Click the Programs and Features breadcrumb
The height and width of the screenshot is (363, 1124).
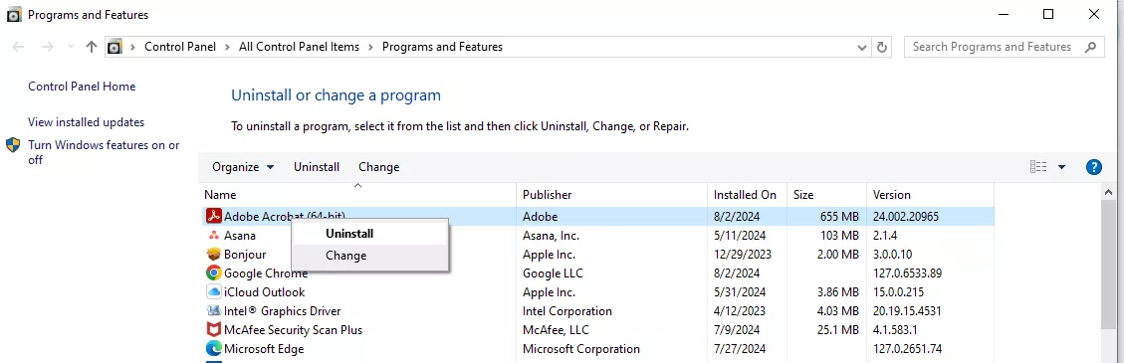click(x=442, y=48)
